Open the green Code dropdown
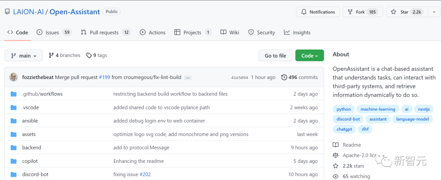 [x=309, y=56]
